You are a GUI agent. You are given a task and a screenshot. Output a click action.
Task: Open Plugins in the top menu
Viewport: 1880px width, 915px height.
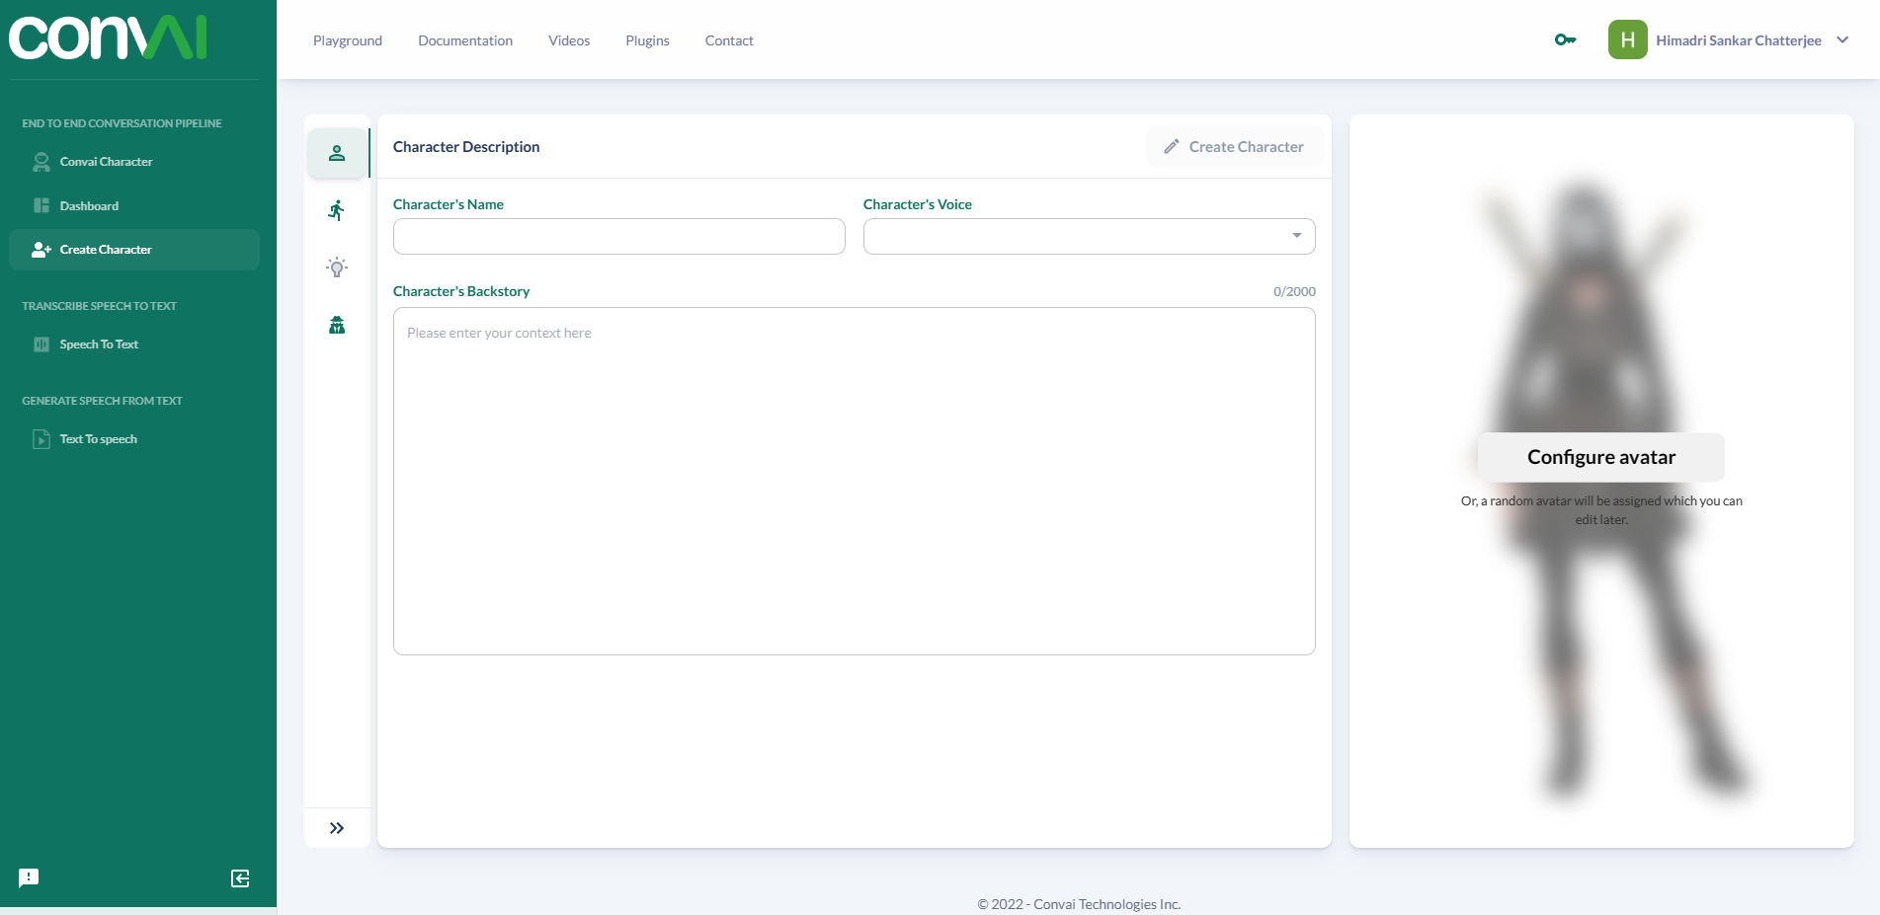pos(647,40)
